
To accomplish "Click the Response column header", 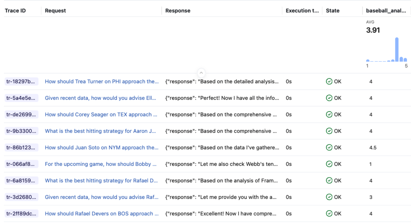I will (178, 11).
